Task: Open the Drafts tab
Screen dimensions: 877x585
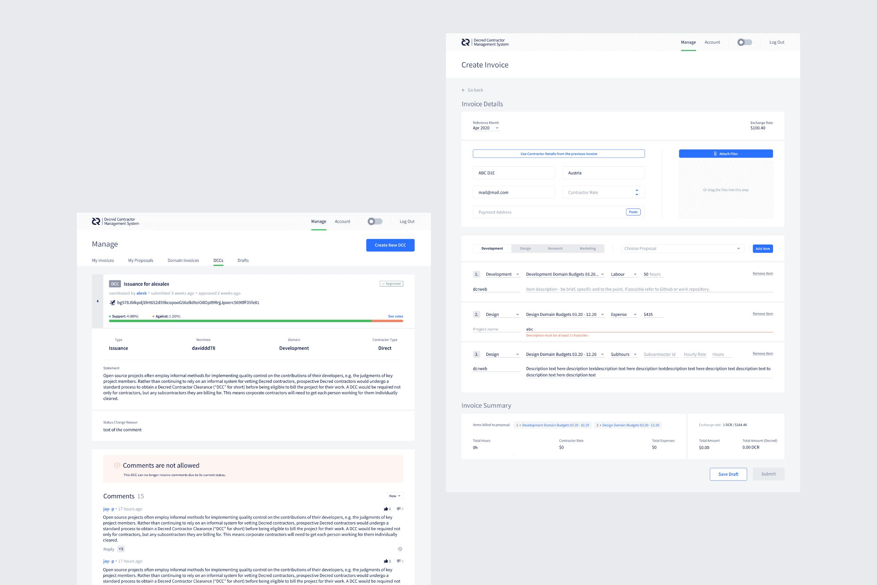Action: [x=243, y=260]
